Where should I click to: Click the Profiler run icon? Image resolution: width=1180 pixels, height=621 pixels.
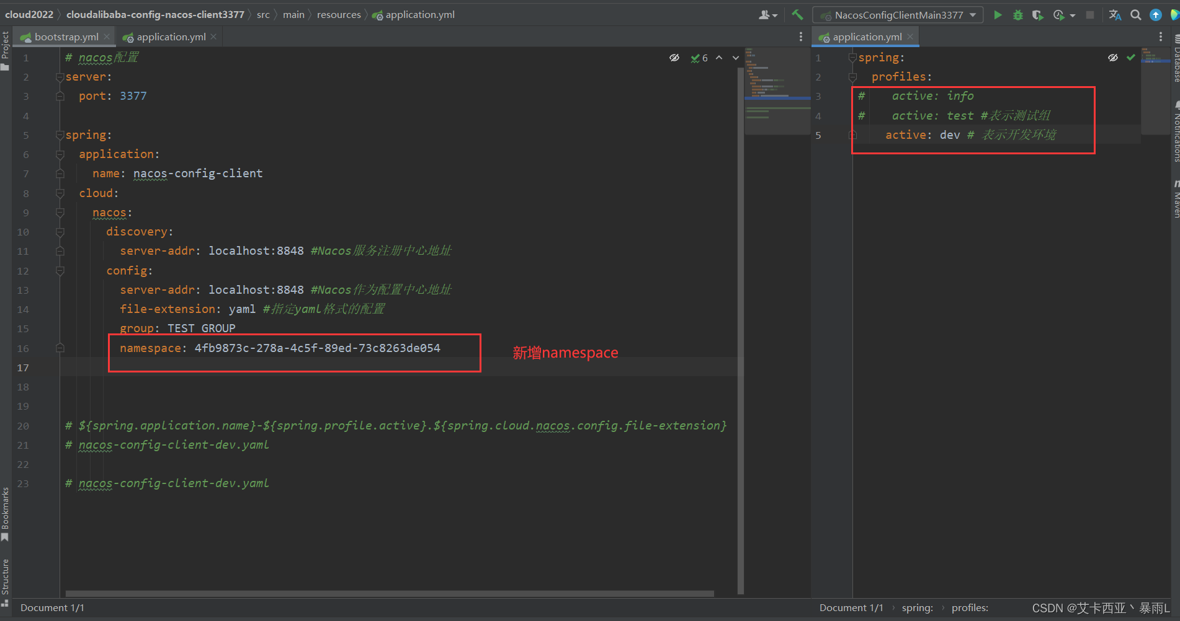pyautogui.click(x=1058, y=15)
